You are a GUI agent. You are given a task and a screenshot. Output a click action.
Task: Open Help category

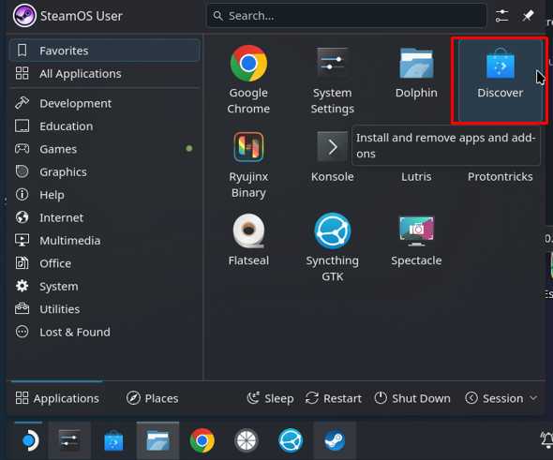point(105,195)
